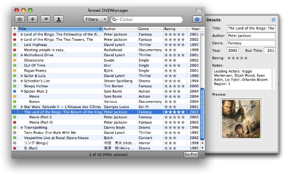The height and width of the screenshot is (175, 284).
Task: Sort by the Author column header
Action: point(120,29)
